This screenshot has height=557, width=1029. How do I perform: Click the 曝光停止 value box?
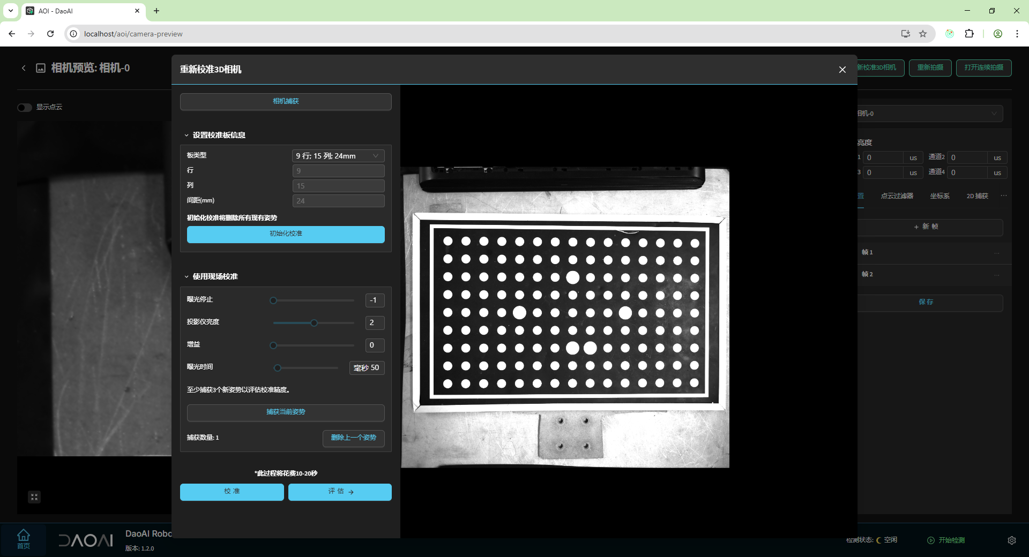(x=375, y=300)
